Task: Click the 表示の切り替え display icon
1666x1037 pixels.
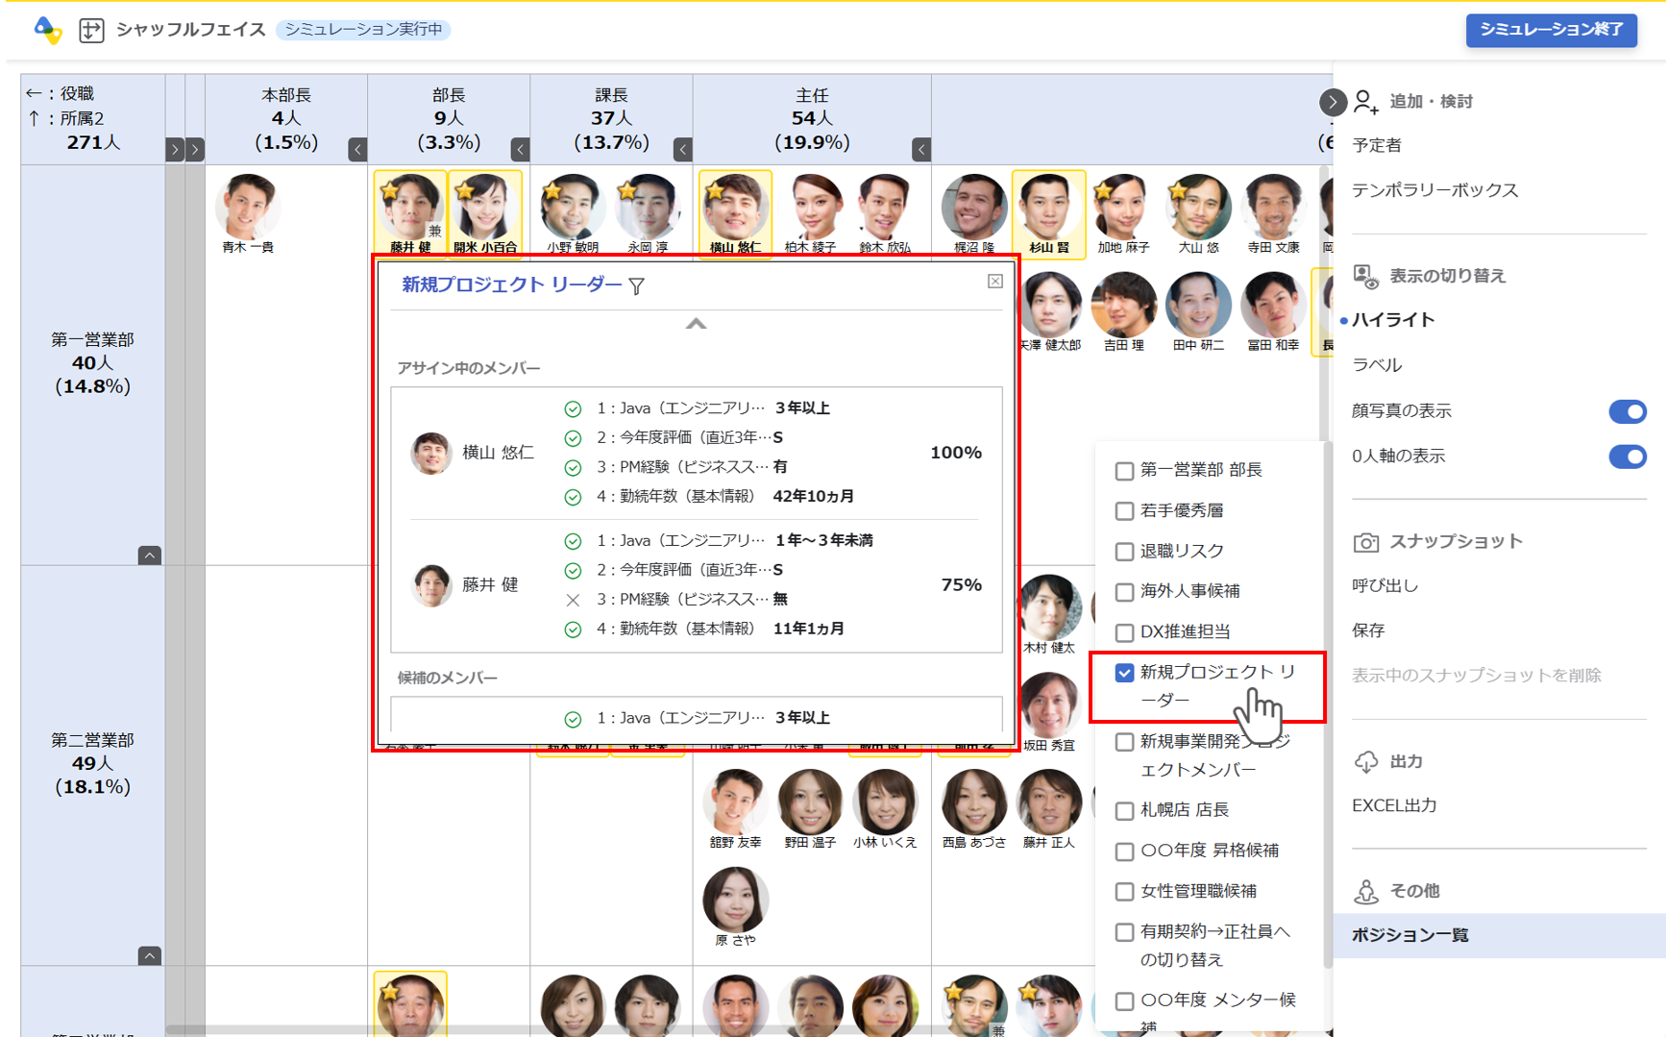Action: [1365, 277]
